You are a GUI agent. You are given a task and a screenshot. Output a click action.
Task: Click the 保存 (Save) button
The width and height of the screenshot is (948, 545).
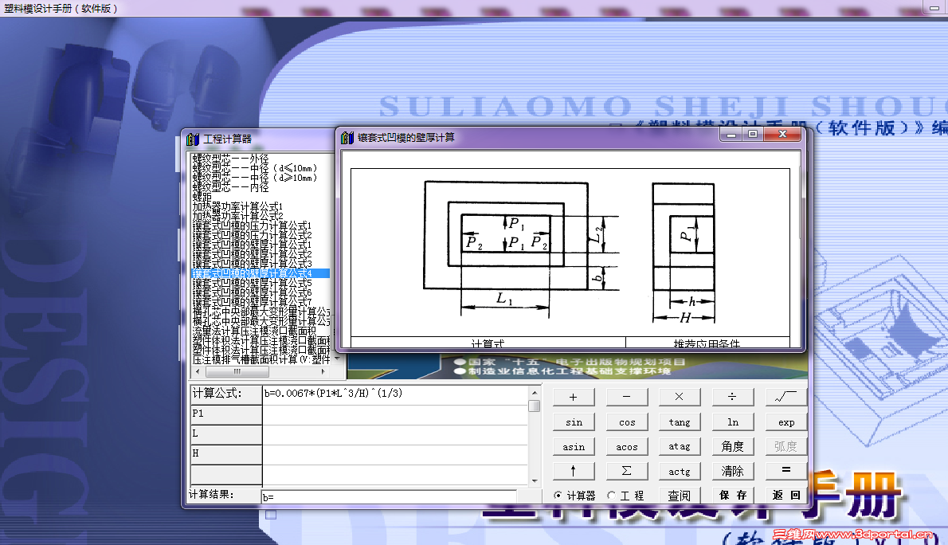click(732, 495)
